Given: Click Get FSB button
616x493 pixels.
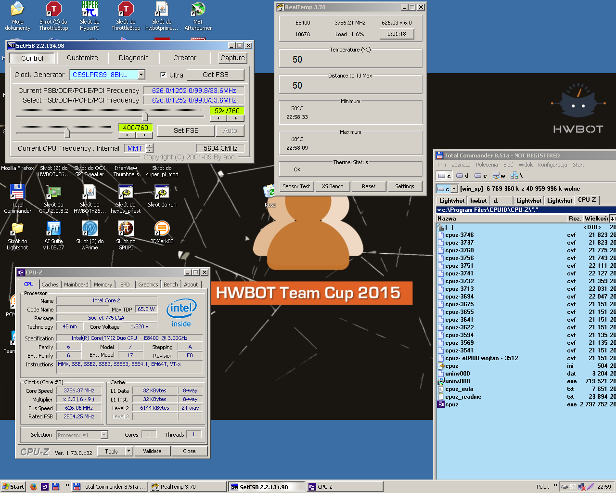Looking at the screenshot, I should coord(216,75).
